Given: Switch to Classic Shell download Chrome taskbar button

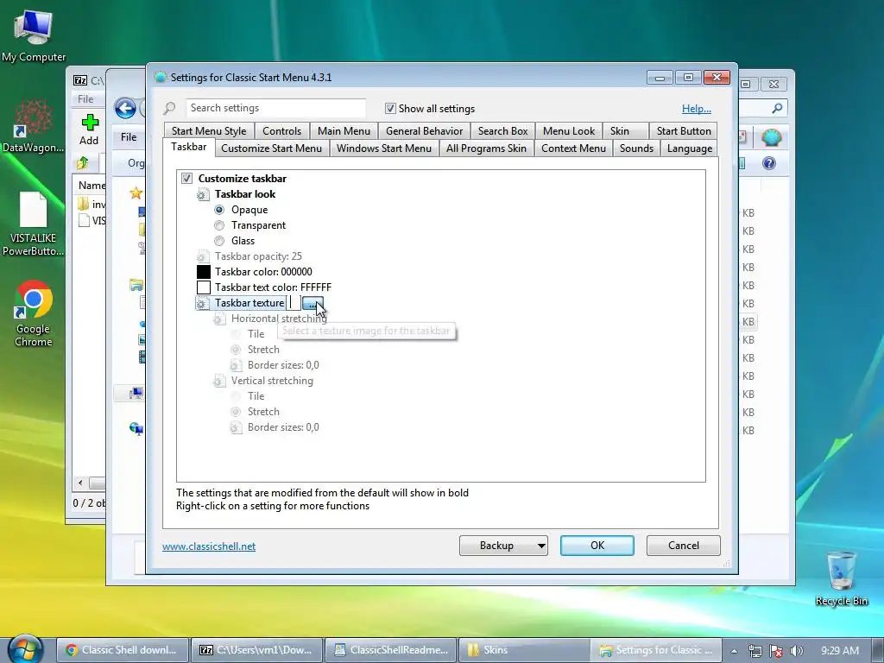Looking at the screenshot, I should pyautogui.click(x=123, y=650).
